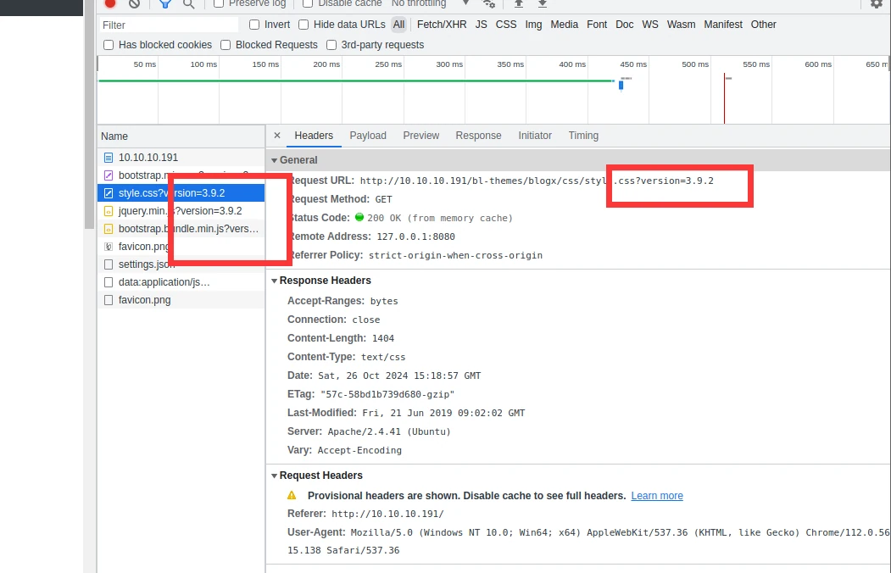This screenshot has width=891, height=573.
Task: Switch to the Response tab
Action: (478, 136)
